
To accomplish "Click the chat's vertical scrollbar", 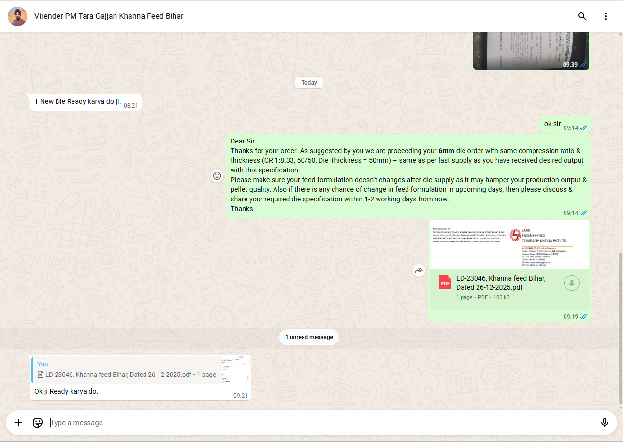I will (620, 328).
